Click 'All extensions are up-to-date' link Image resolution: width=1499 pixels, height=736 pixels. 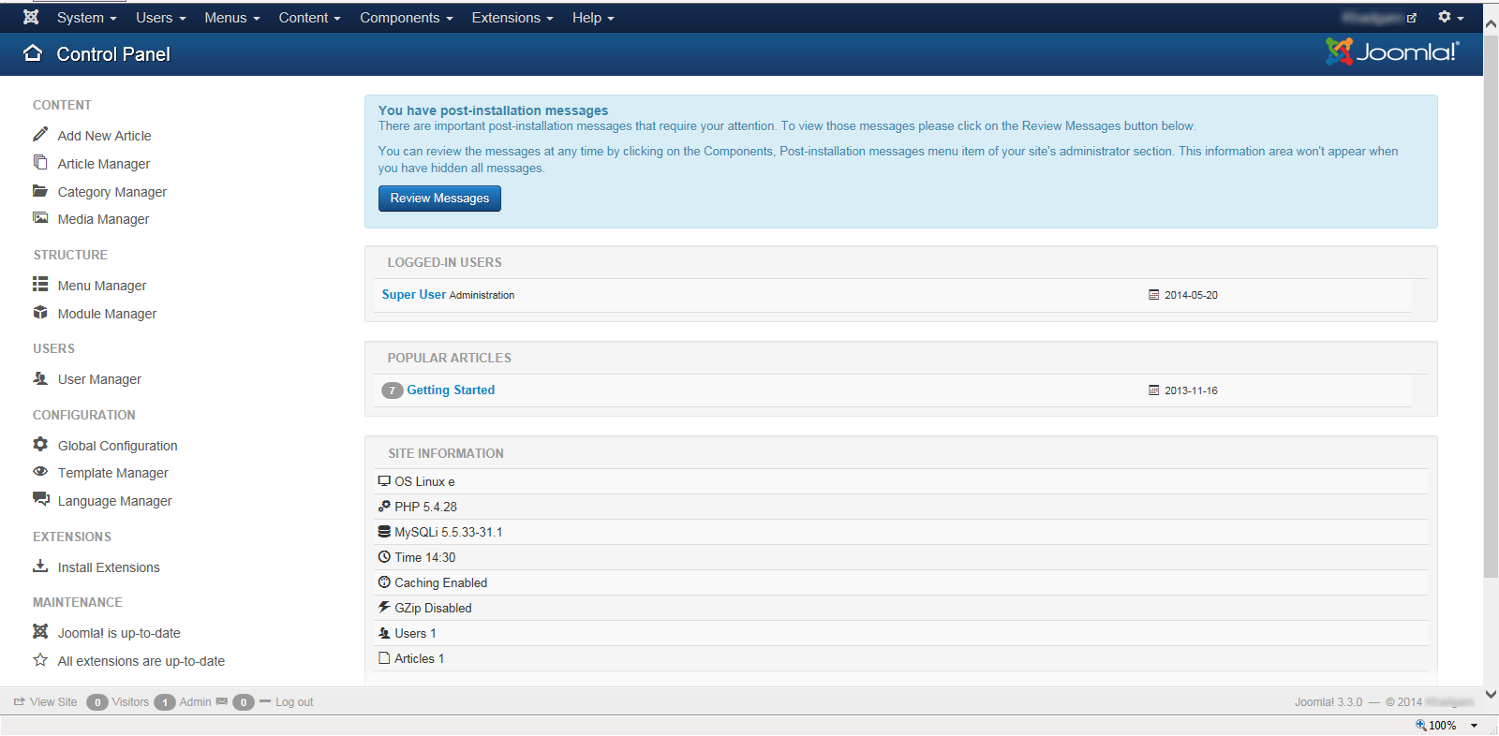[x=141, y=661]
